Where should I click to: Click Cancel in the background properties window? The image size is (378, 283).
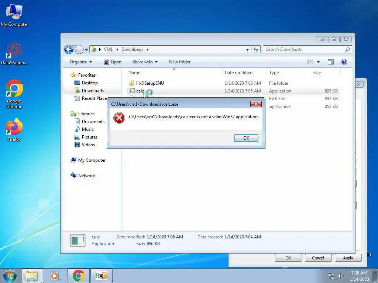318,258
